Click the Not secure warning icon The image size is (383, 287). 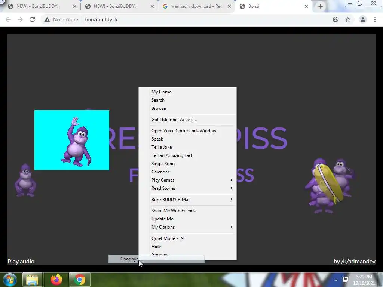pos(47,19)
